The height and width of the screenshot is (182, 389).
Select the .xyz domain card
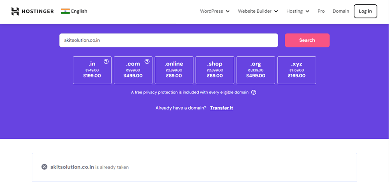[x=297, y=70]
